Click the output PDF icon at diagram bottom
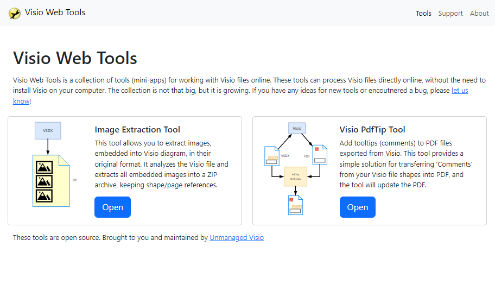Image resolution: width=495 pixels, height=291 pixels. pyautogui.click(x=295, y=205)
